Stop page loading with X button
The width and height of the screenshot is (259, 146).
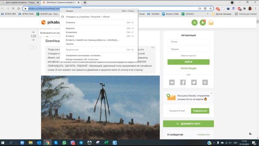pyautogui.click(x=13, y=9)
